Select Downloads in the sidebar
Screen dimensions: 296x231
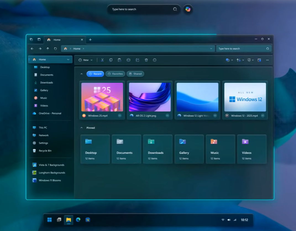point(46,83)
